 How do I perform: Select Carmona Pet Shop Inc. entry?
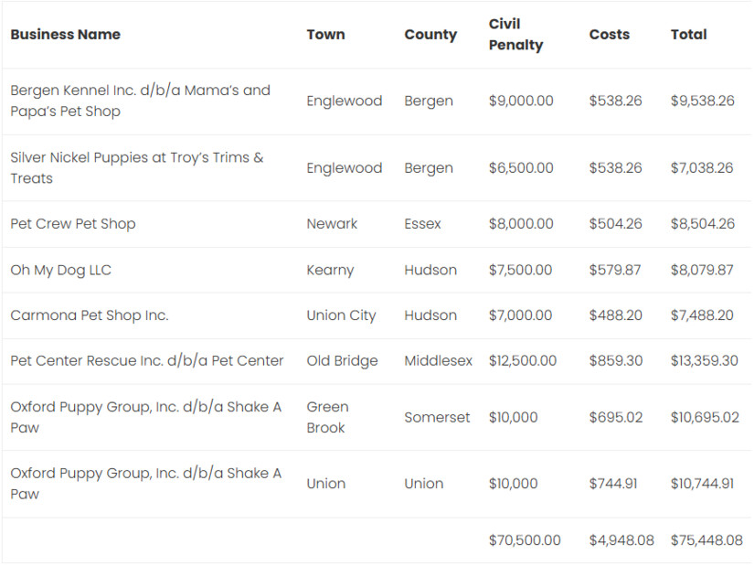(90, 315)
